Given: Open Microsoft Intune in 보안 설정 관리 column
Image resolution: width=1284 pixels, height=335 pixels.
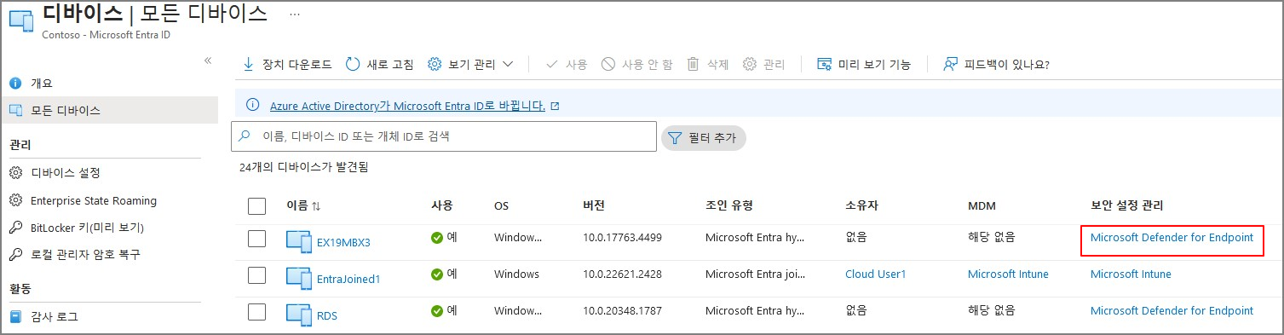Looking at the screenshot, I should 1131,274.
